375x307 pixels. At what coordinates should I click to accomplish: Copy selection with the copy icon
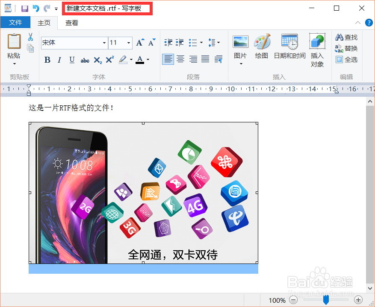coord(30,48)
